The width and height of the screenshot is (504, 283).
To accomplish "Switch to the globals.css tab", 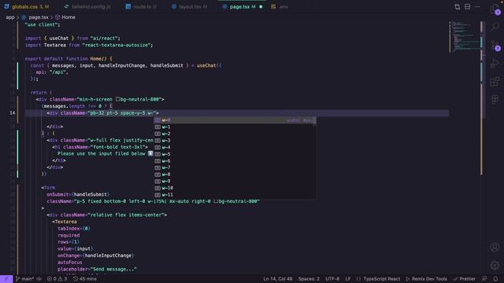I will pos(28,6).
